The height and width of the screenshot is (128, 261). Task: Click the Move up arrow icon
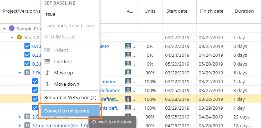(x=47, y=73)
